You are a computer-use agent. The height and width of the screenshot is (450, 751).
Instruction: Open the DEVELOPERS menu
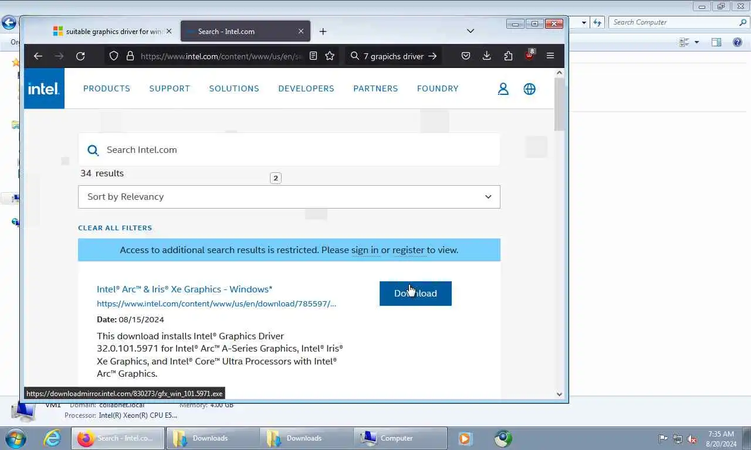click(x=306, y=88)
